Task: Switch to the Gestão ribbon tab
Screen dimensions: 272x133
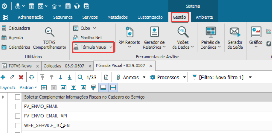Action: 180,17
